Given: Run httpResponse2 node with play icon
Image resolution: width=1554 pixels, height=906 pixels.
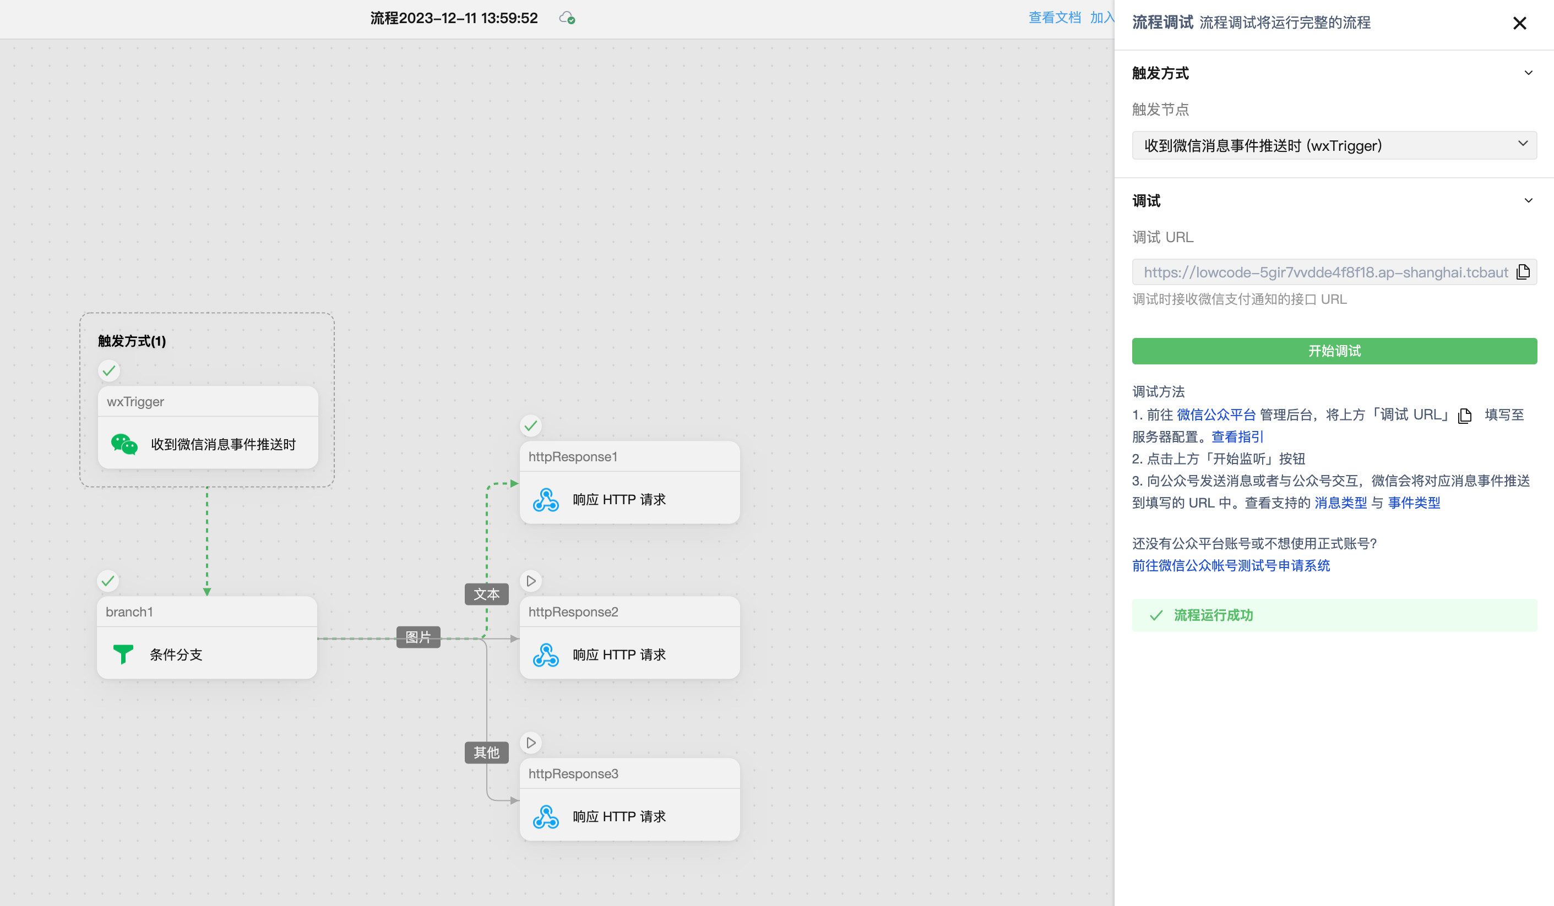Looking at the screenshot, I should (531, 581).
